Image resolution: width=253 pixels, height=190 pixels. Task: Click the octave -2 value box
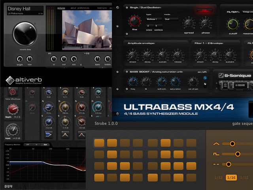pyautogui.click(x=150, y=26)
